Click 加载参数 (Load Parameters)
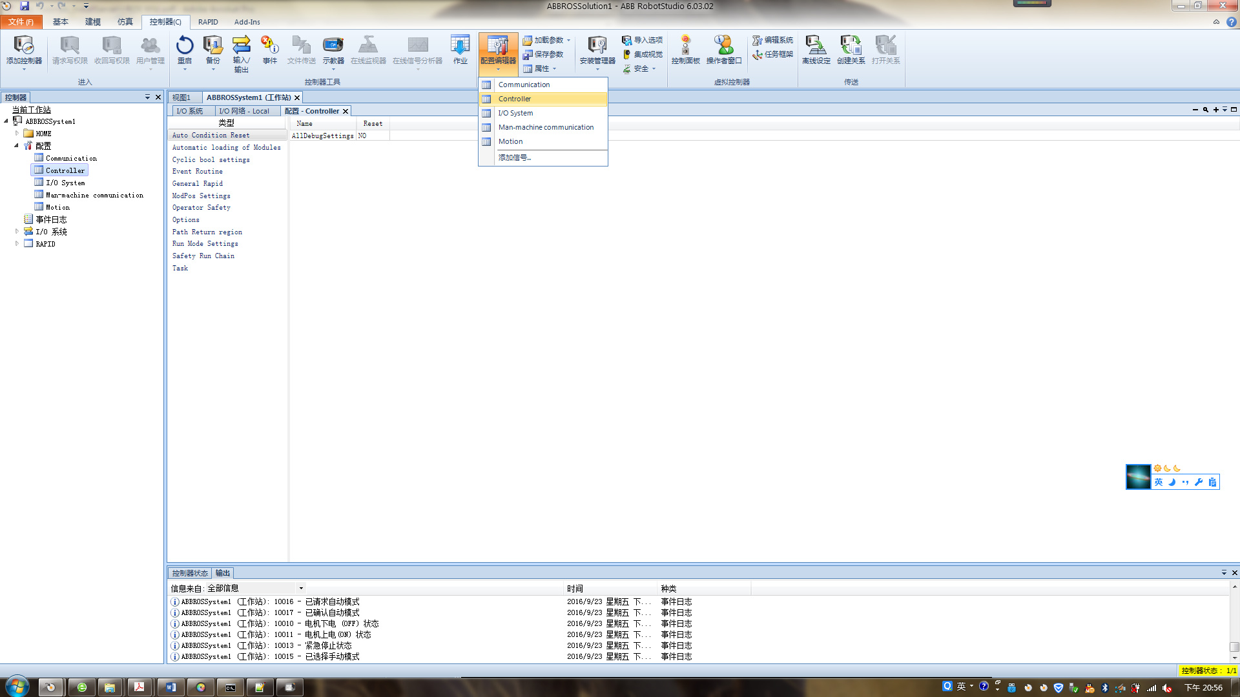 (546, 40)
